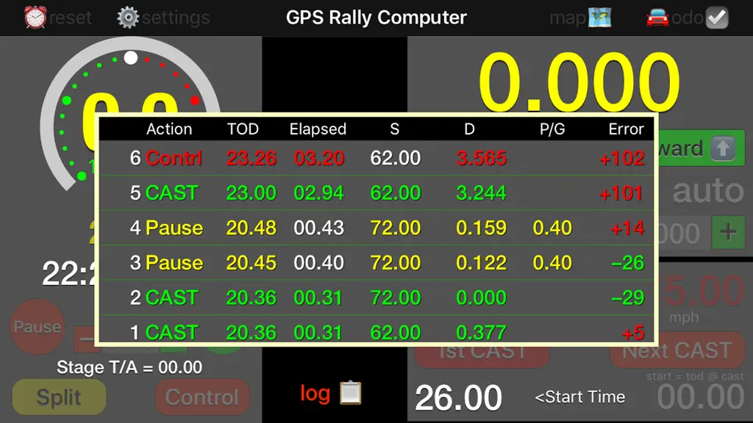Viewport: 753px width, 423px height.
Task: Click the red car odo icon
Action: coord(657,18)
